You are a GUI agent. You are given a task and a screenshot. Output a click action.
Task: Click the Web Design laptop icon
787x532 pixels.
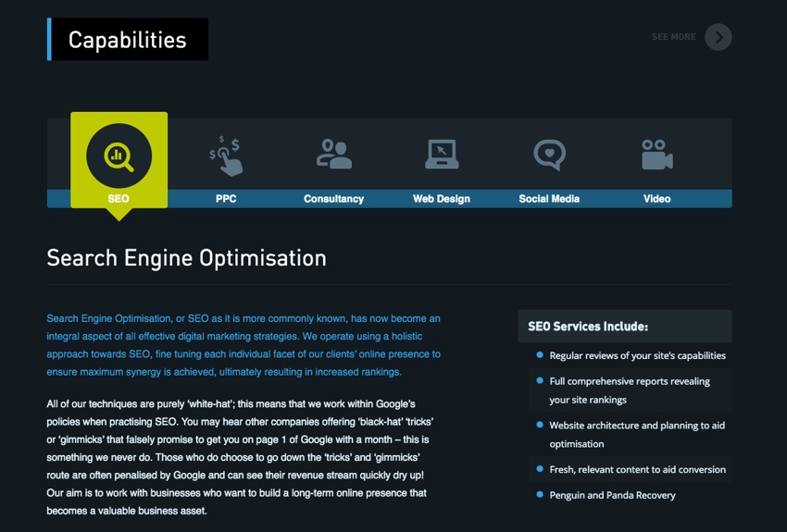pyautogui.click(x=442, y=154)
